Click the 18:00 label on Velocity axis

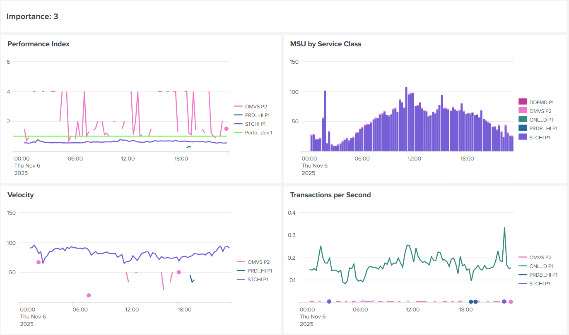point(184,309)
